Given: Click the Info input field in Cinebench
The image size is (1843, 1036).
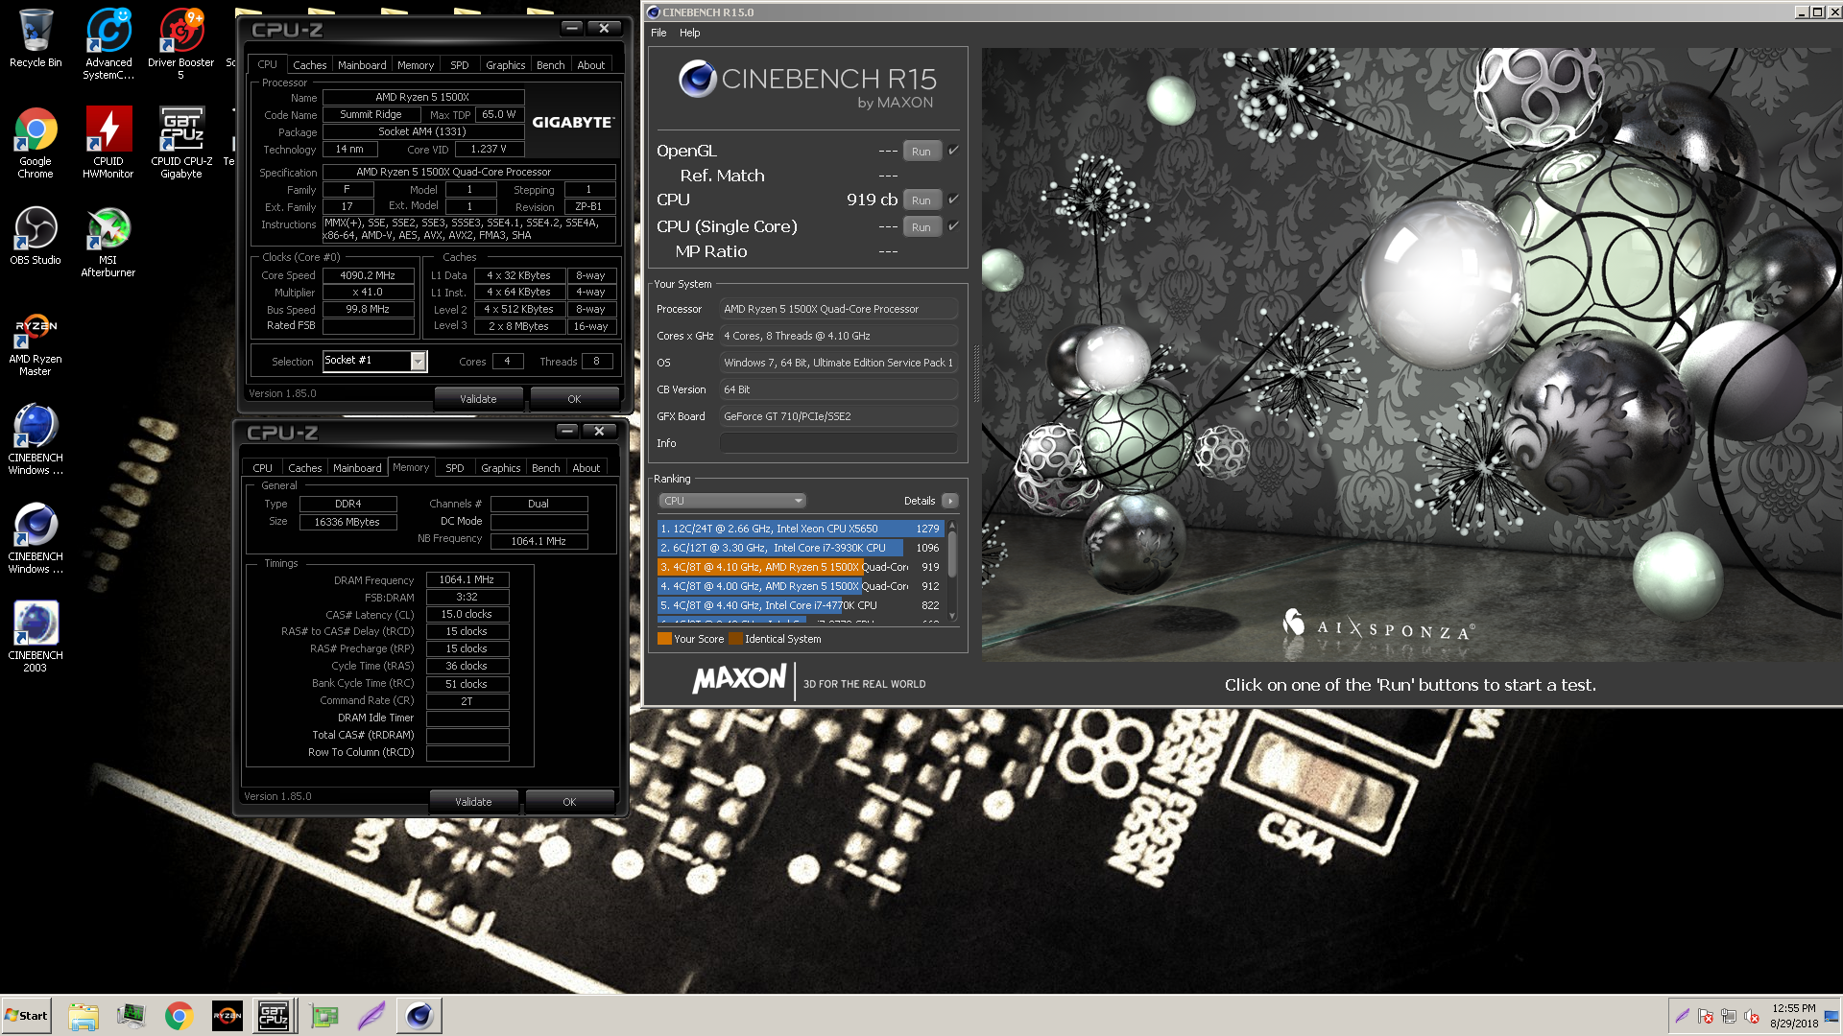Looking at the screenshot, I should coord(838,443).
